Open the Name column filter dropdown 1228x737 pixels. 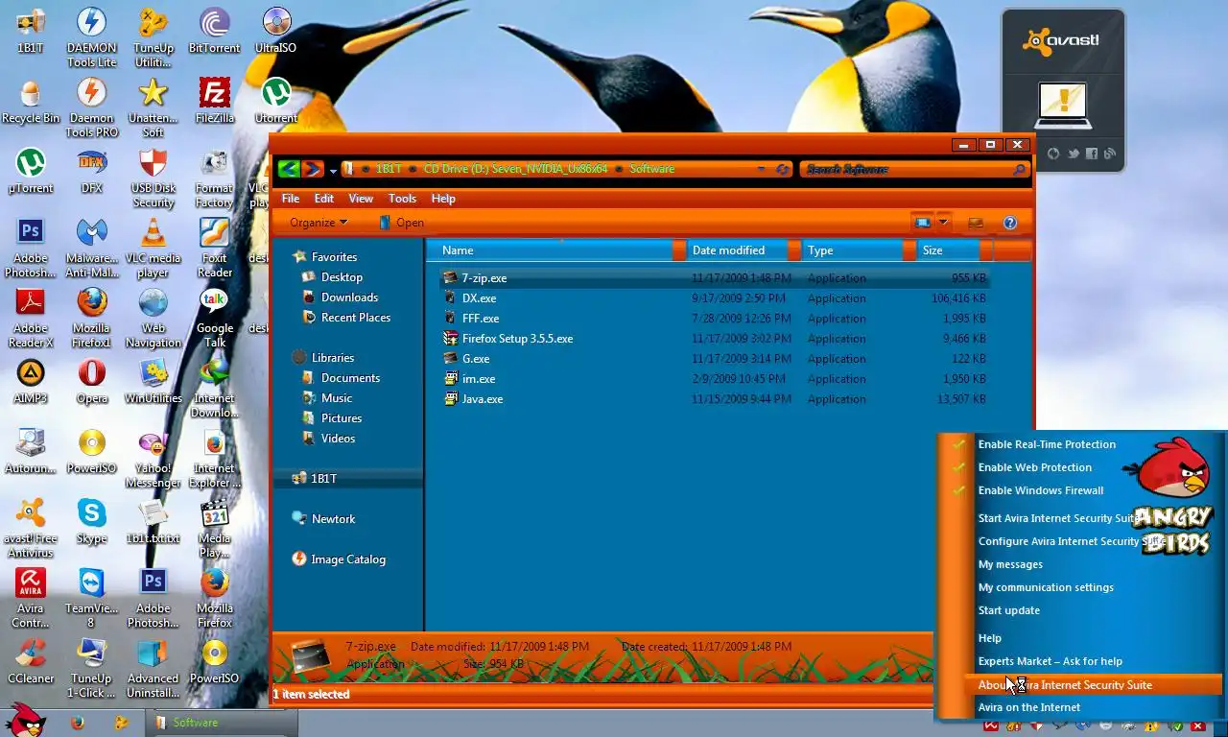coord(679,250)
